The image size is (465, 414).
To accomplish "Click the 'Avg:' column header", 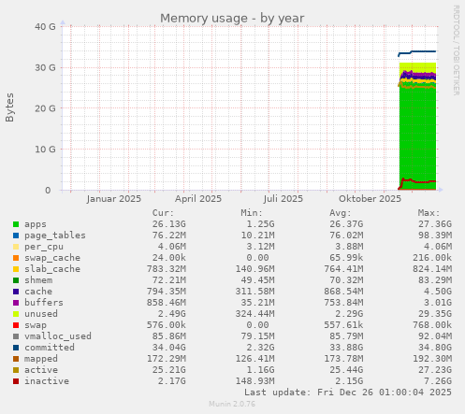I will click(341, 213).
